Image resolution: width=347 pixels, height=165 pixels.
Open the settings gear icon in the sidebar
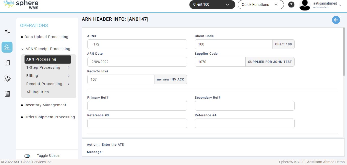pos(7,78)
